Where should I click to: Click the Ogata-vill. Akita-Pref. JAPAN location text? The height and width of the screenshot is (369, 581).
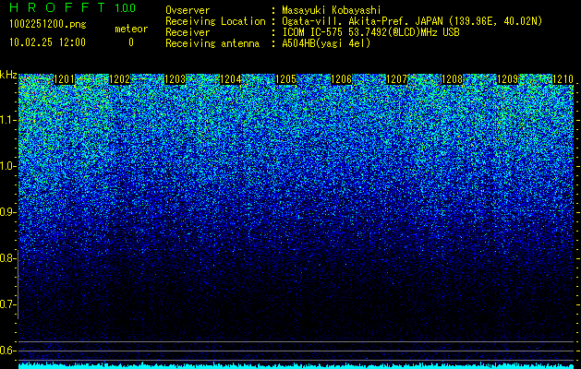pos(412,21)
